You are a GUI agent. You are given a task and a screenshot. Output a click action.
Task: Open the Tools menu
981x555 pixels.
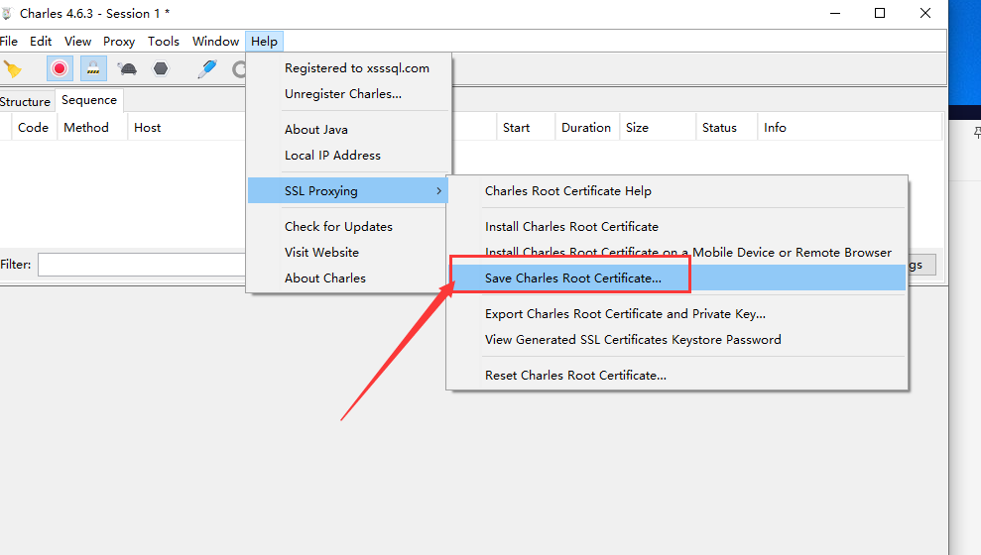coord(164,41)
